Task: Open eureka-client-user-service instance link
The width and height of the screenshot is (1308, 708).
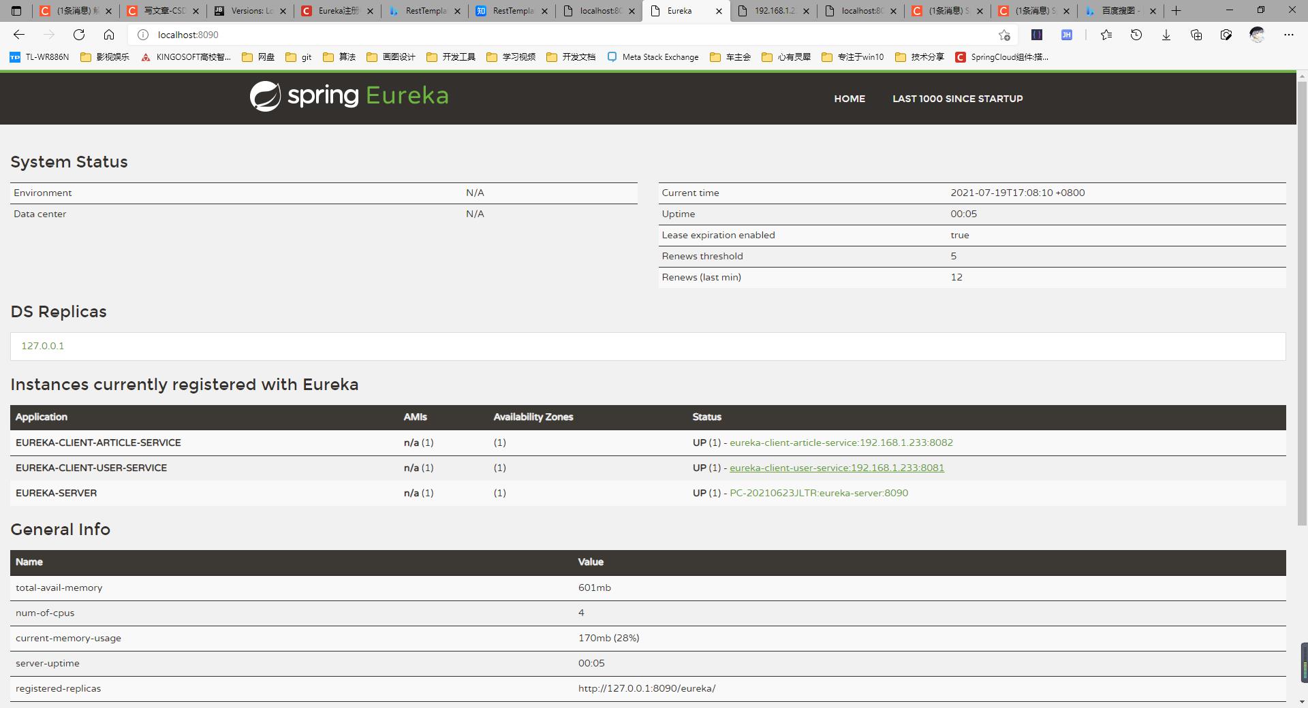Action: coord(837,468)
